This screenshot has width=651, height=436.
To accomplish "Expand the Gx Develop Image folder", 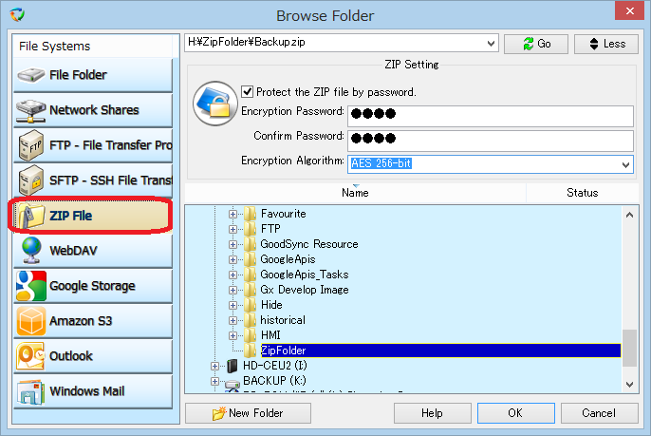I will point(232,290).
